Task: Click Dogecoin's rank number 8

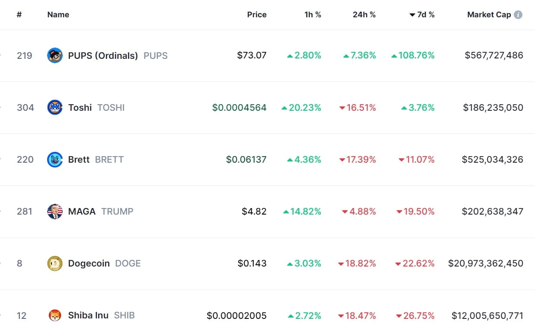Action: coord(19,263)
